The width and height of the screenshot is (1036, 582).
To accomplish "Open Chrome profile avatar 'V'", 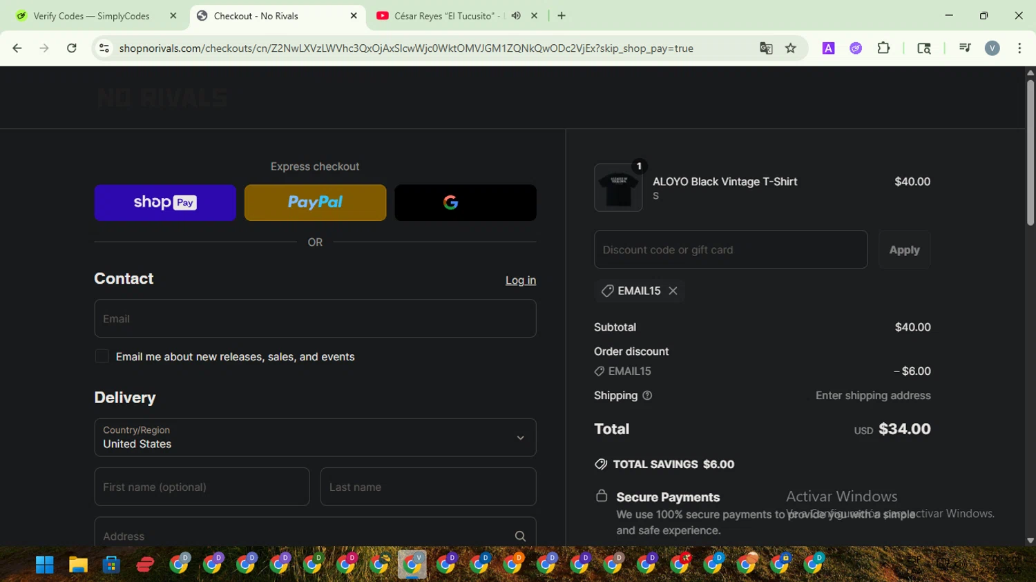I will coord(992,48).
